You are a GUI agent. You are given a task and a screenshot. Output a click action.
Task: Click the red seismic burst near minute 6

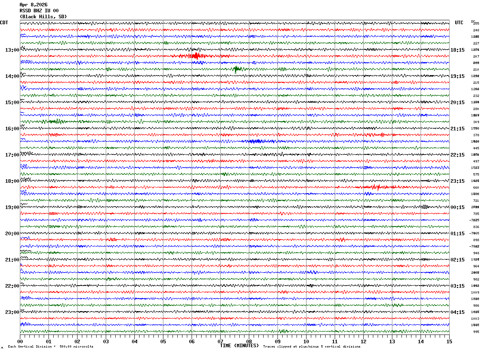195,56
